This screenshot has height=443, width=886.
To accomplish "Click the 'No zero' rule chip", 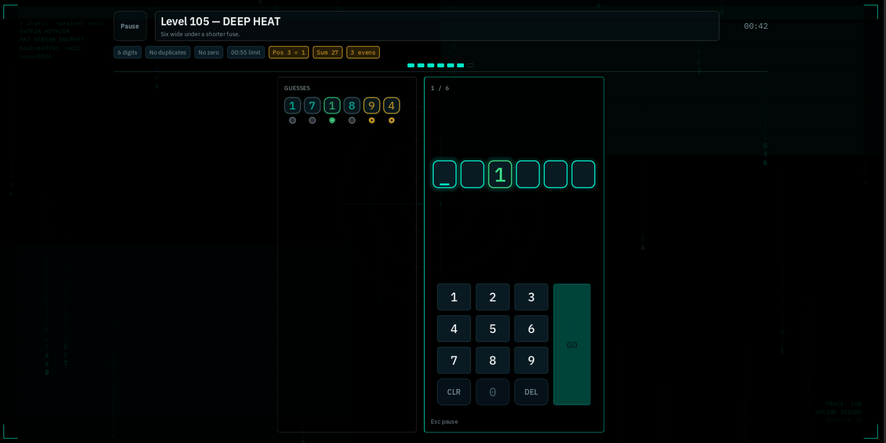I will [x=208, y=52].
